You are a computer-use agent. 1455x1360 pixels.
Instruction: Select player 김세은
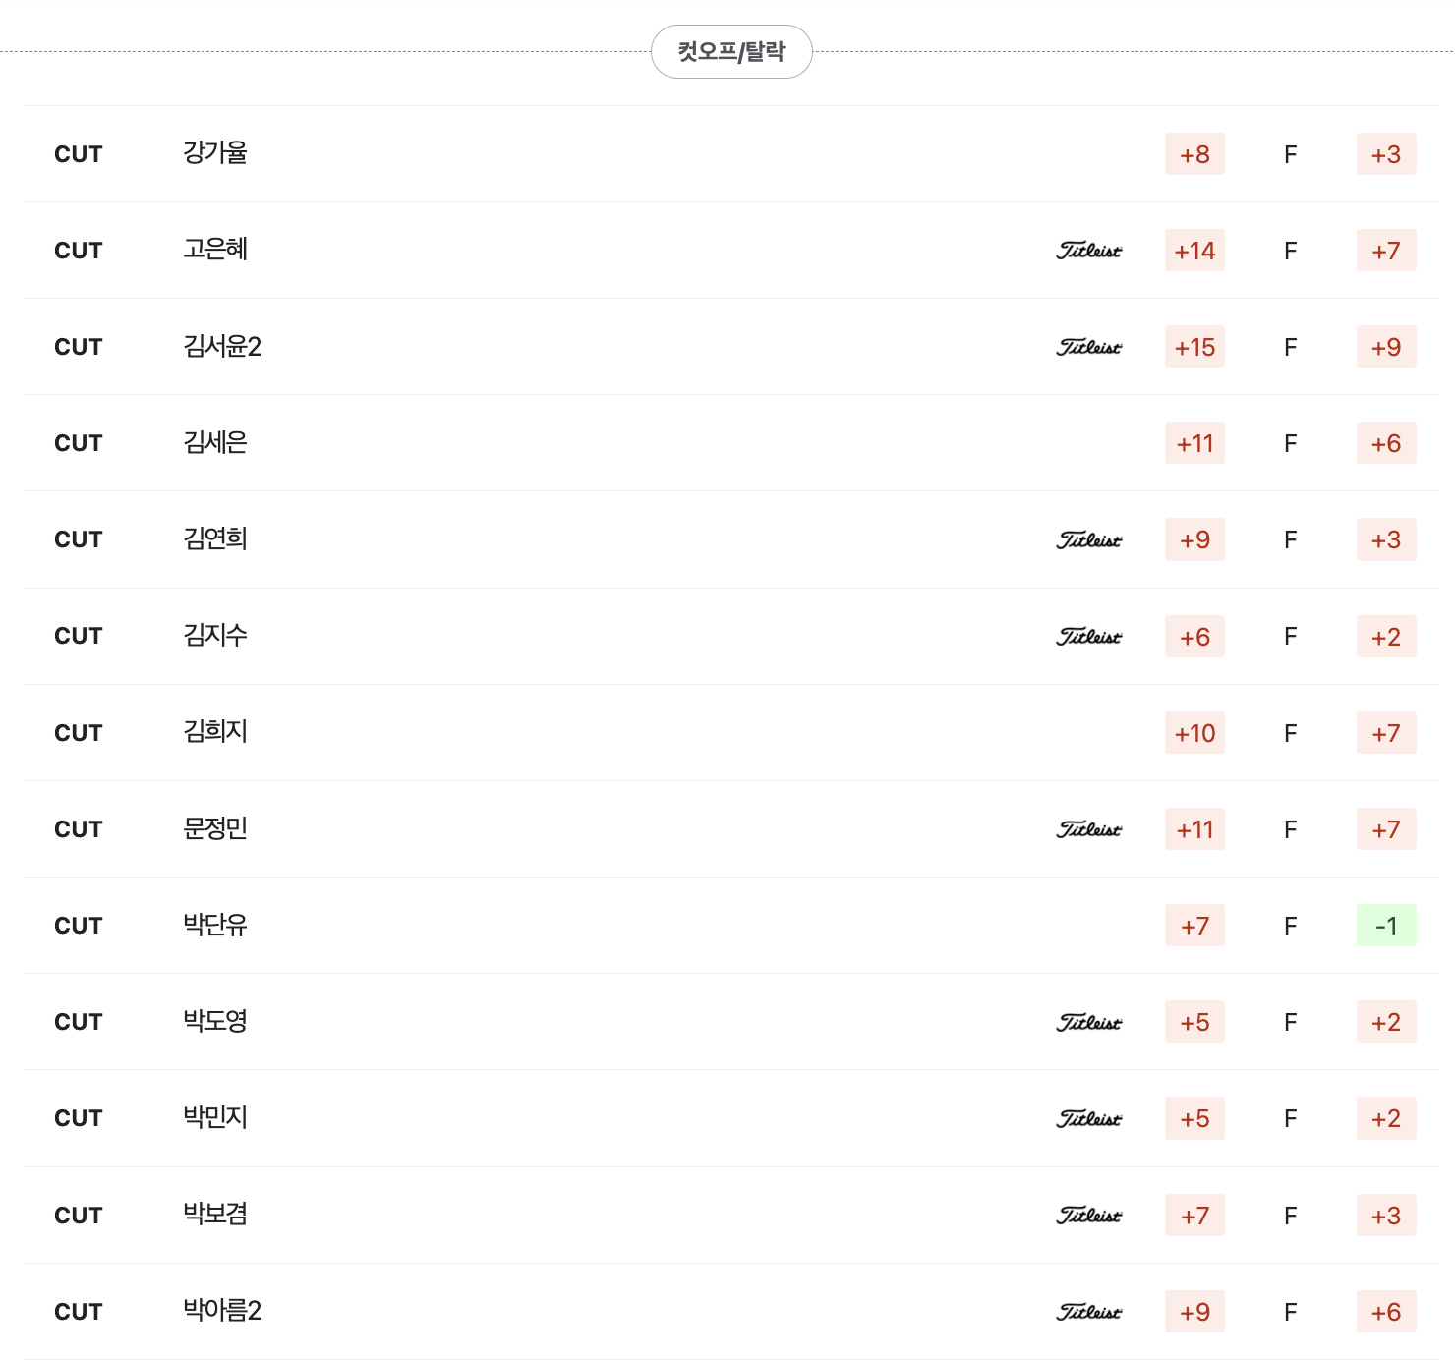click(x=213, y=443)
